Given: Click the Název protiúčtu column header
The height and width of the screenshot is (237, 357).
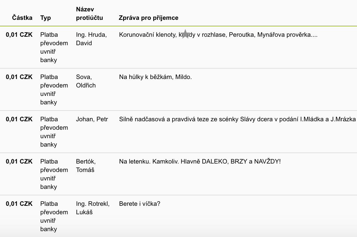Looking at the screenshot, I should (89, 13).
